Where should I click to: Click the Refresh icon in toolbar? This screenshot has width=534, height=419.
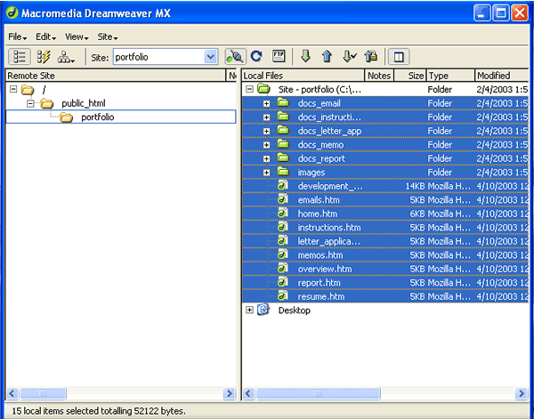[x=256, y=56]
